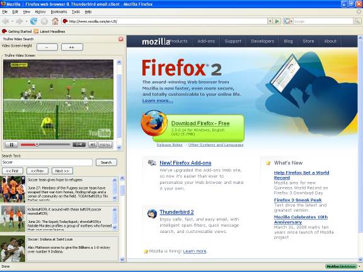
Task: Mute the video with the speaker icon
Action: point(93,145)
